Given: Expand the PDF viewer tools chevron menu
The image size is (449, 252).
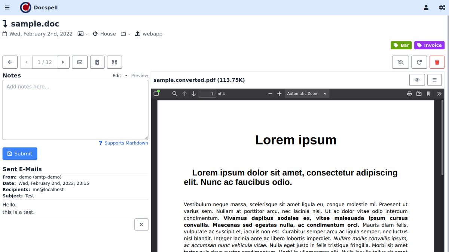Looking at the screenshot, I should (x=439, y=94).
